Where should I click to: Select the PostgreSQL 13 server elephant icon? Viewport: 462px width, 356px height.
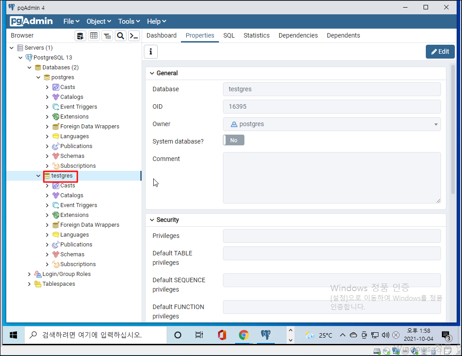click(x=29, y=58)
